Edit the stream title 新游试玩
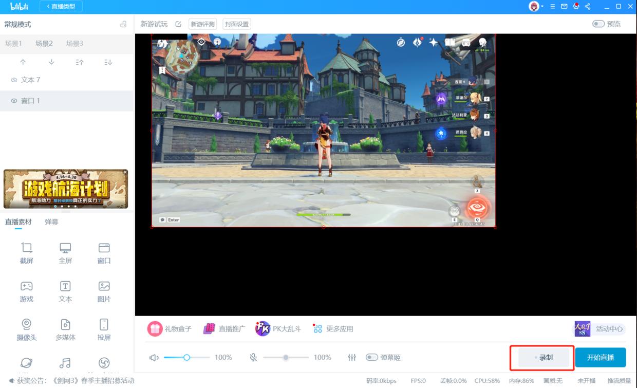 [x=178, y=24]
